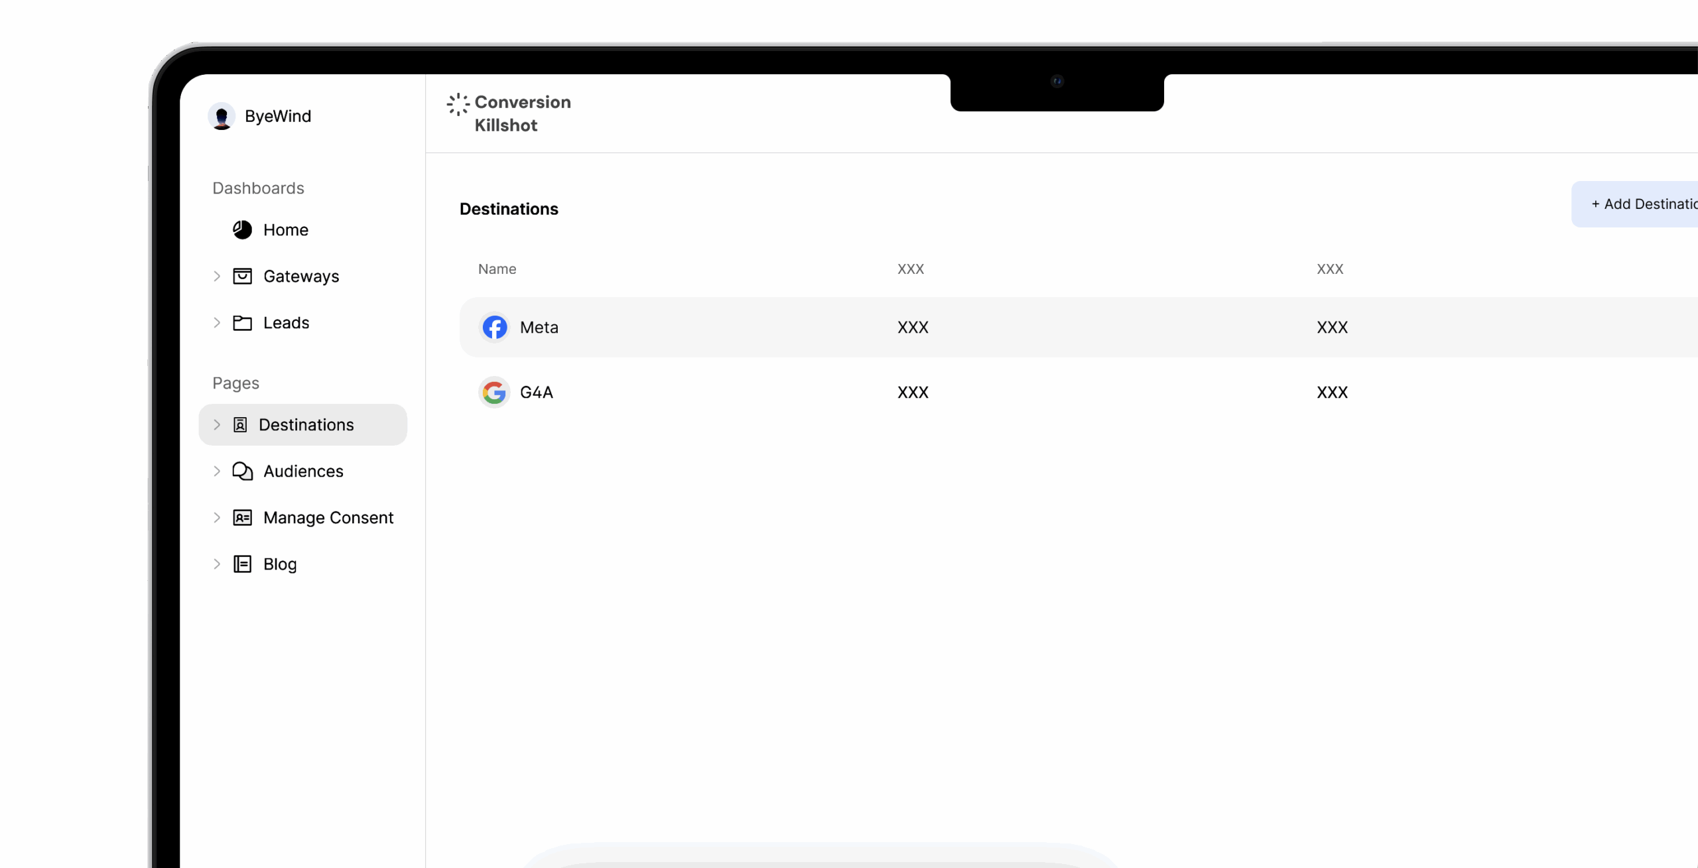Go to the Home dashboard
The width and height of the screenshot is (1698, 868).
point(285,230)
